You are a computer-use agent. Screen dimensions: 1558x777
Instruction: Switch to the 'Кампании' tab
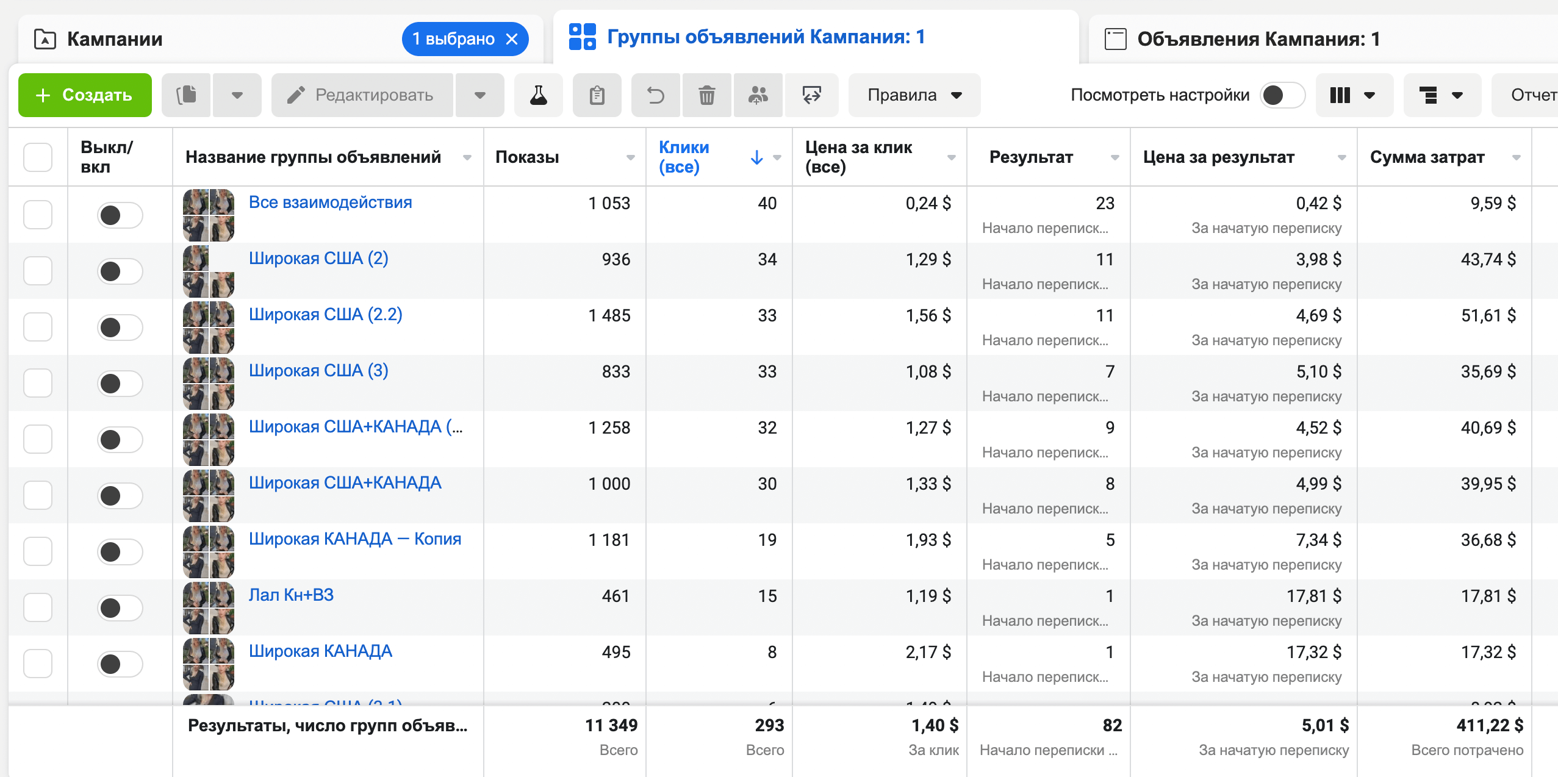115,39
